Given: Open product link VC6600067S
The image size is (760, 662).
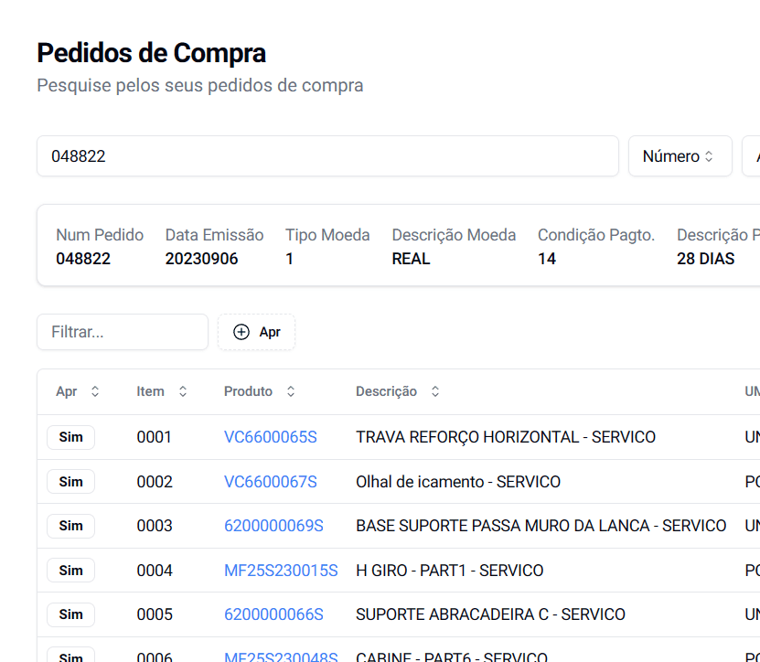Looking at the screenshot, I should (270, 481).
